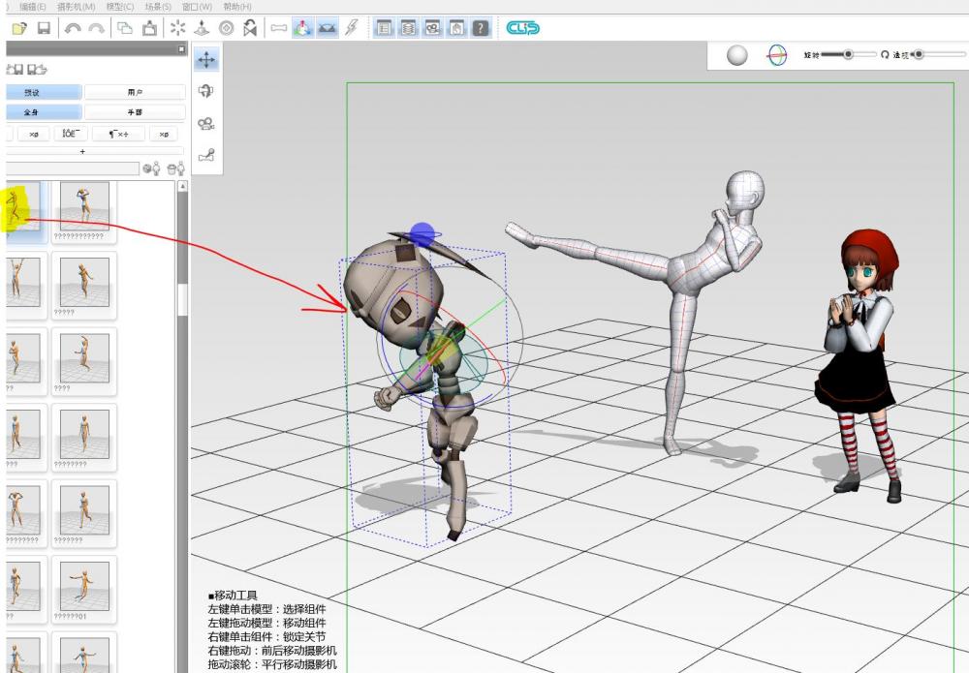Screen dimensions: 969x673
Task: Toggle the bone display icon
Action: coord(279,28)
